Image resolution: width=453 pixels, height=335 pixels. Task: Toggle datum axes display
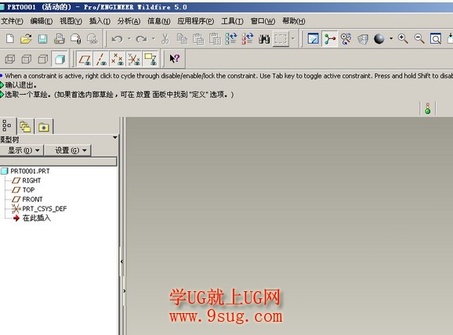click(x=101, y=59)
